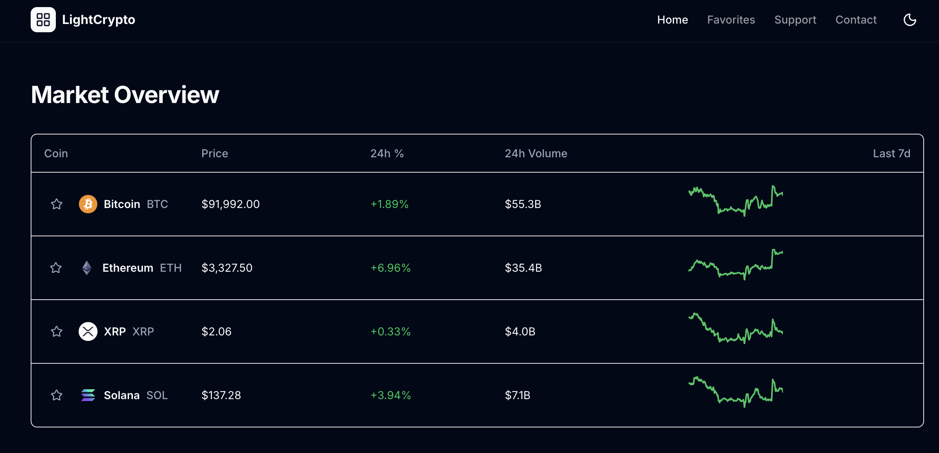The width and height of the screenshot is (939, 453).
Task: Sort table by Price column header
Action: click(x=215, y=153)
